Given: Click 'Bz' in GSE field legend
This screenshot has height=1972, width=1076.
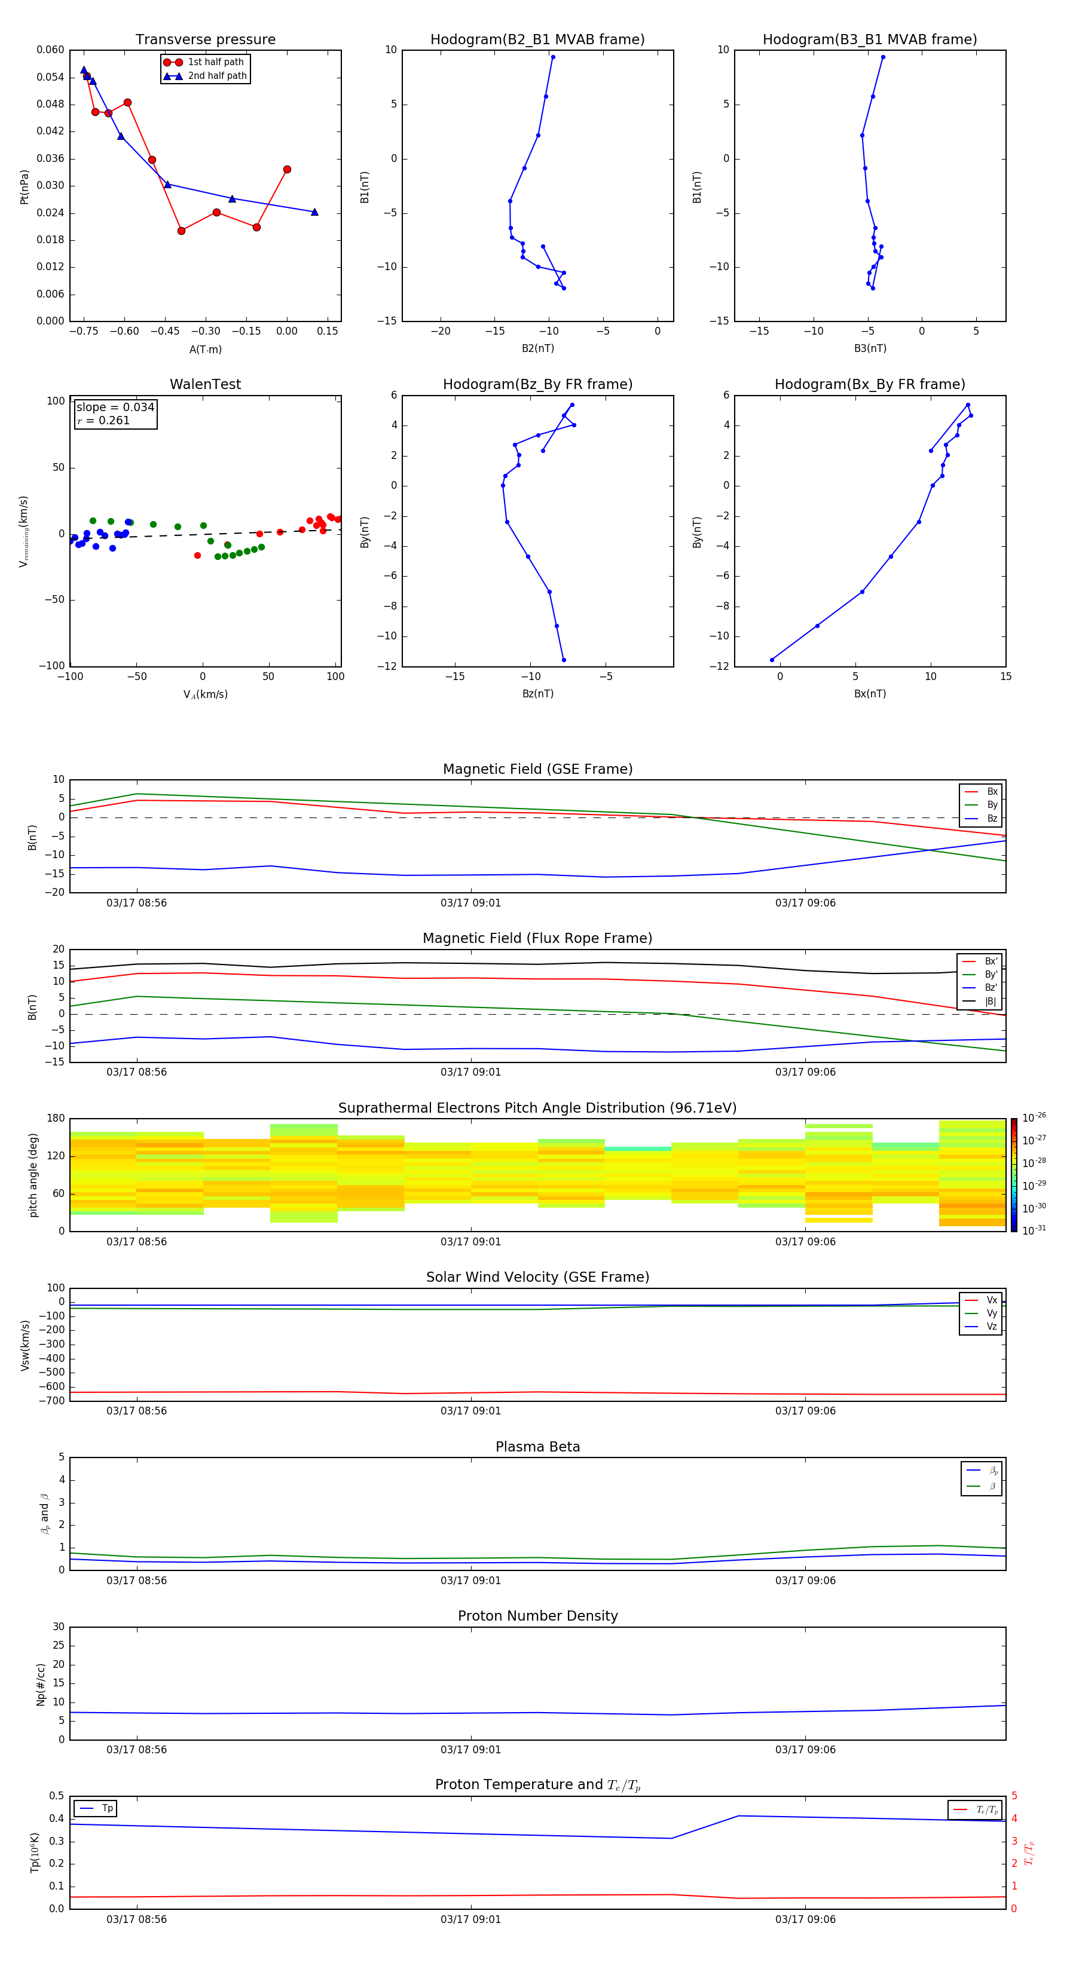Looking at the screenshot, I should coord(982,818).
